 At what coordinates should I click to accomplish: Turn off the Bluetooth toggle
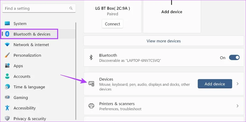click(234, 58)
